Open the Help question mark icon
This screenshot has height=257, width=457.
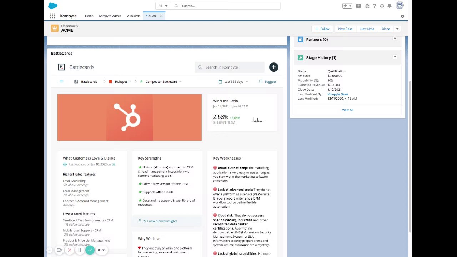click(375, 6)
